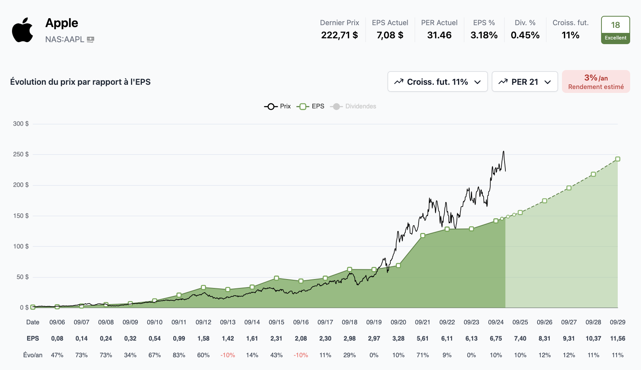
Task: Click the 09/28 projected EPS marker
Action: [x=593, y=175]
